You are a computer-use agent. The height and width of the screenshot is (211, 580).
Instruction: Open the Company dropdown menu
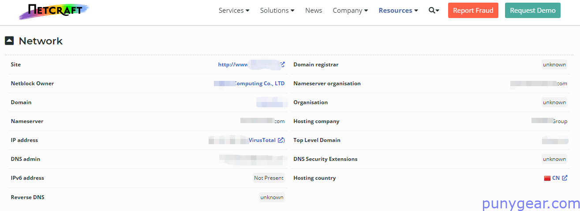click(x=350, y=11)
